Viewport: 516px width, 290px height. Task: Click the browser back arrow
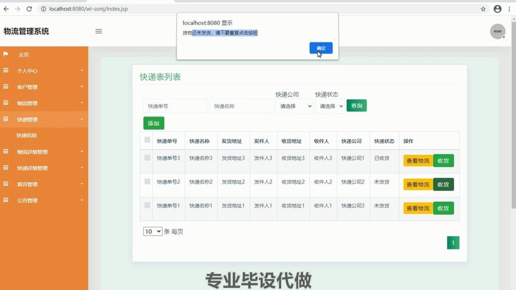(6, 9)
